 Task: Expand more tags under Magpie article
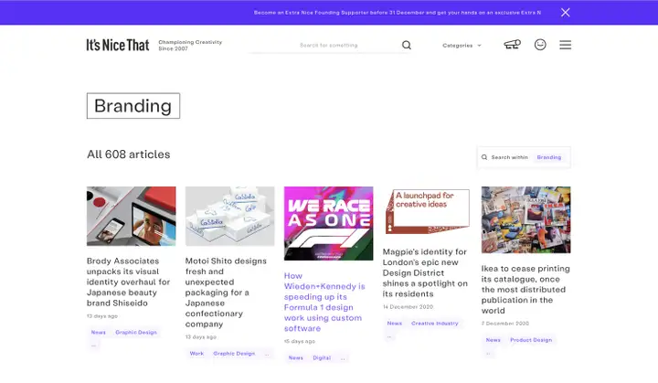[x=389, y=336]
